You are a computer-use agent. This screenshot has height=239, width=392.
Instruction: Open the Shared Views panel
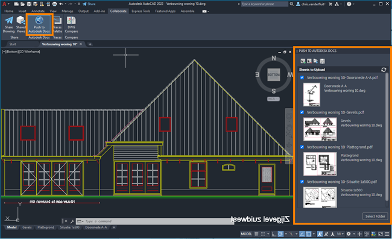pos(21,24)
